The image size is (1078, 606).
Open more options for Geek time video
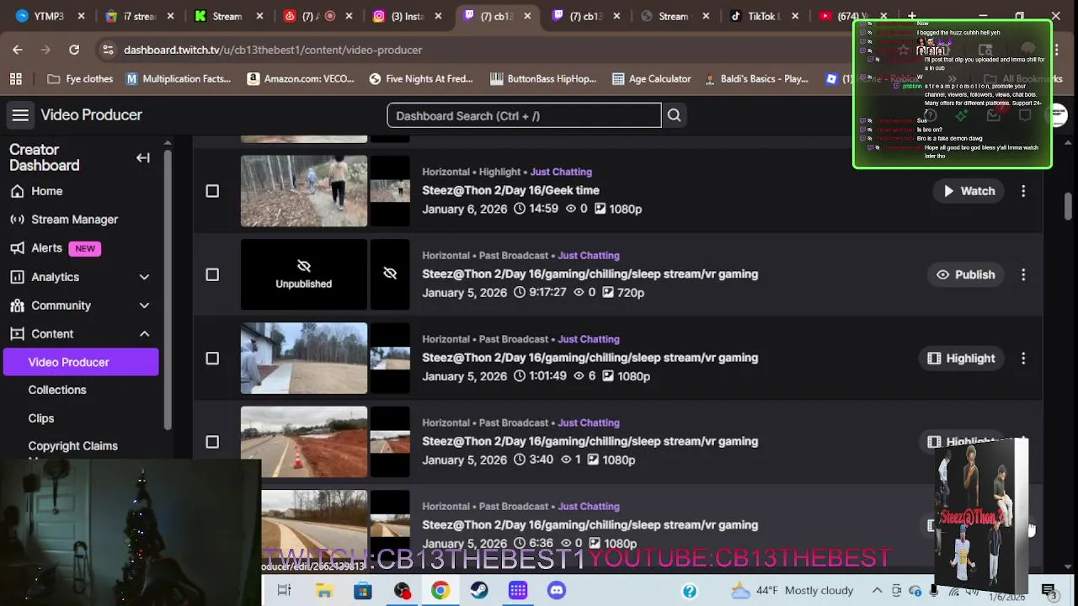click(x=1023, y=191)
